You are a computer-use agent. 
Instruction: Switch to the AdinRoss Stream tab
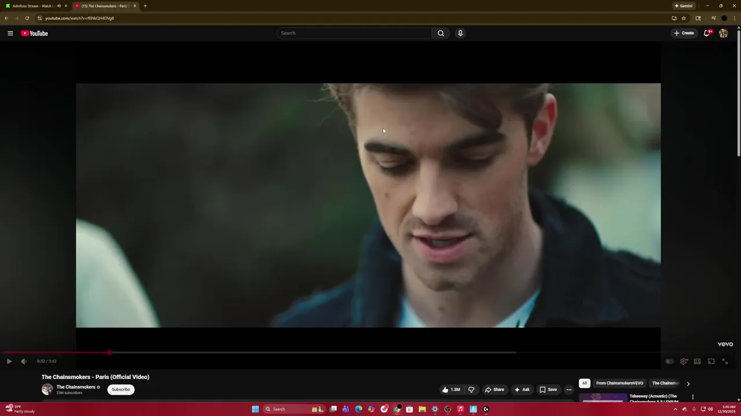tap(32, 6)
